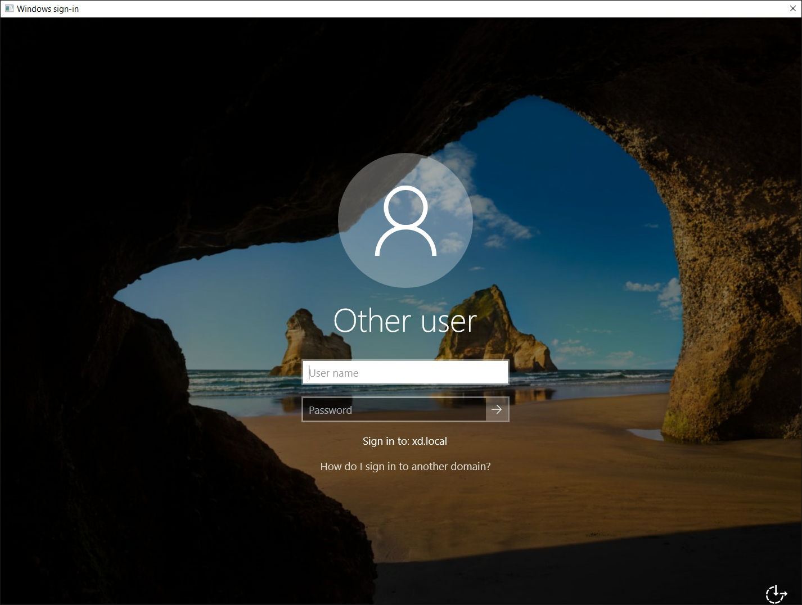This screenshot has height=605, width=802.
Task: Focus the User name input field
Action: pyautogui.click(x=405, y=373)
